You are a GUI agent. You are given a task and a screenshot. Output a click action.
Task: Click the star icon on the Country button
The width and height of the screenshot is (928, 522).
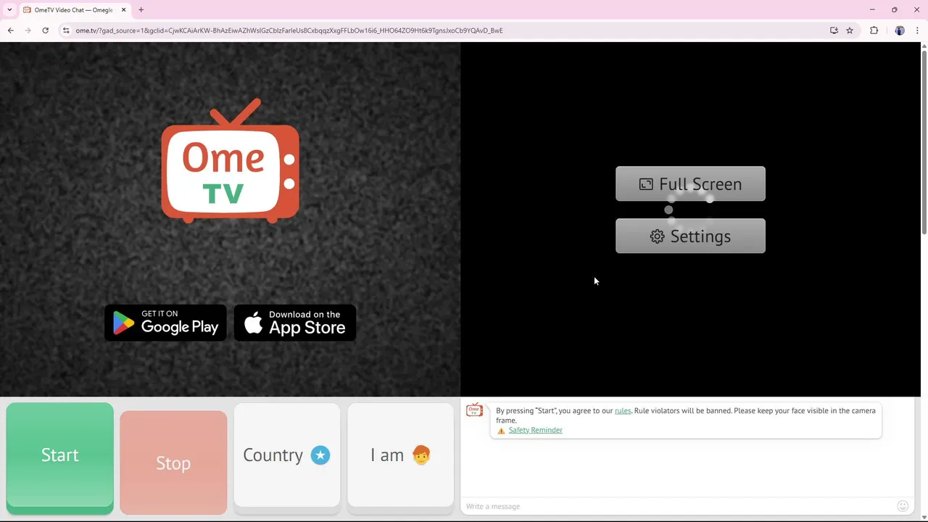tap(320, 455)
